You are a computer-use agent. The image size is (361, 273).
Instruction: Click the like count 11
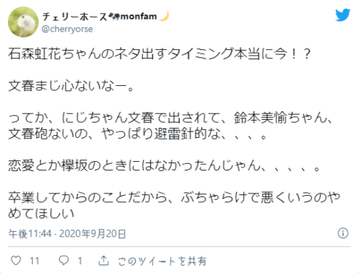(34, 261)
